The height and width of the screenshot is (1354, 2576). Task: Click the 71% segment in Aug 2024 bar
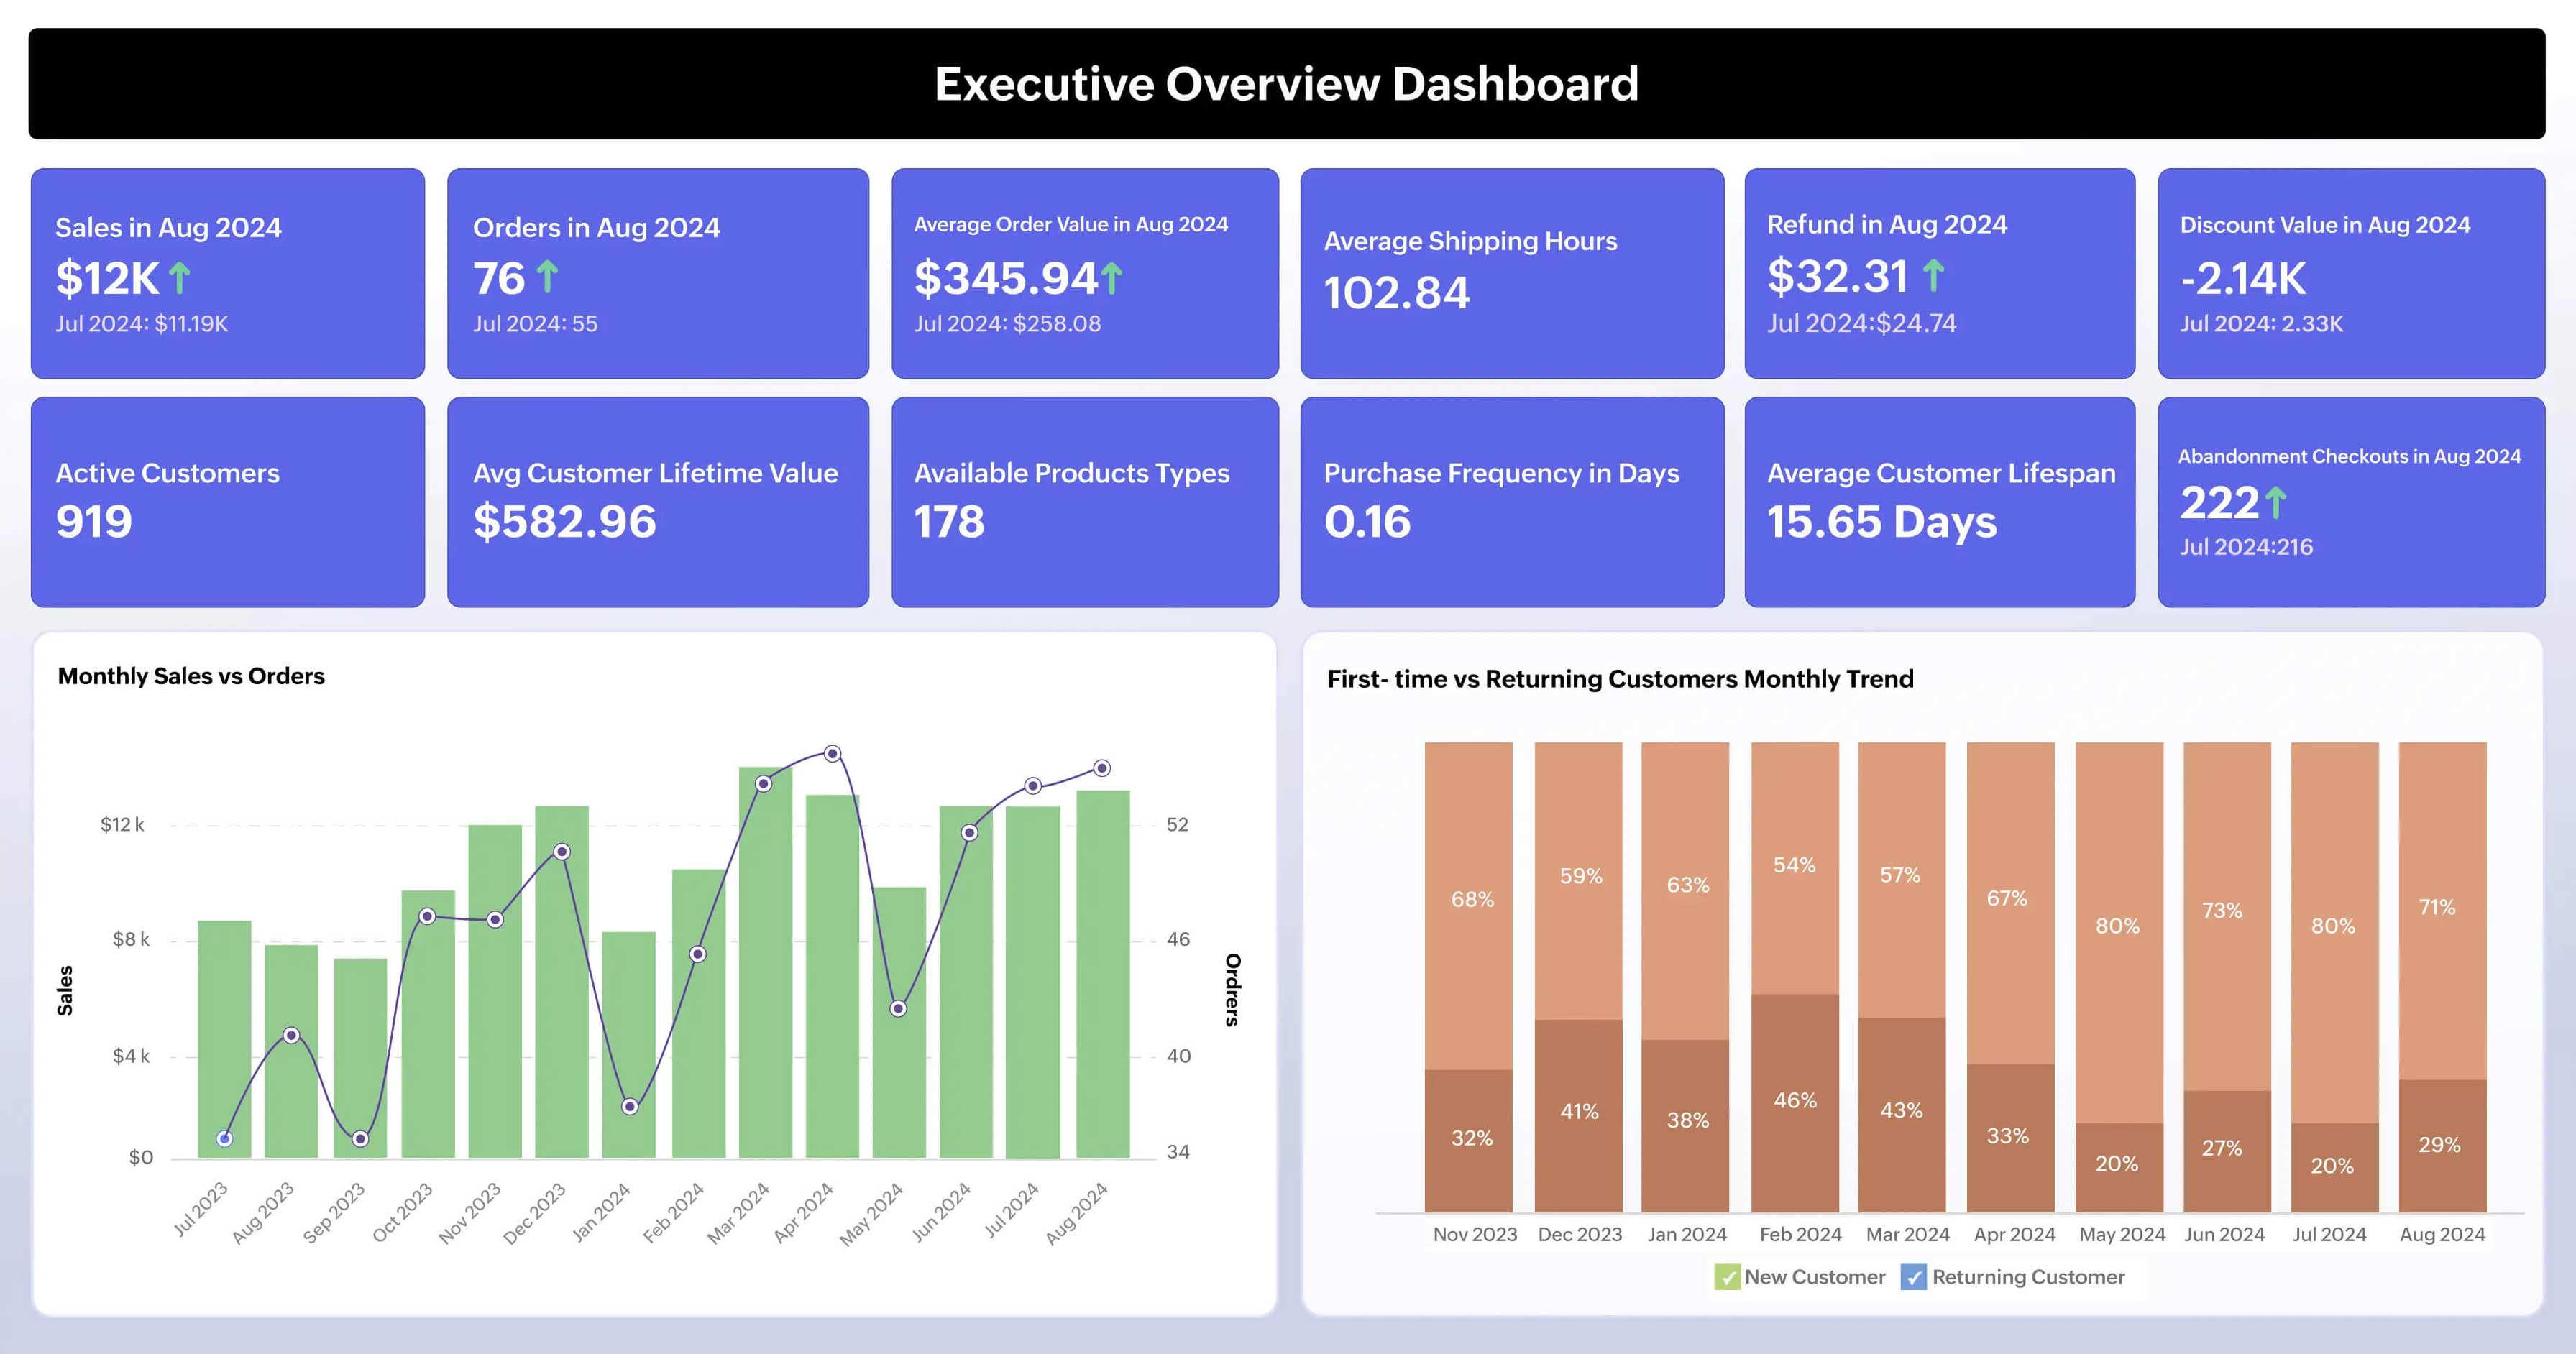[x=2443, y=911]
